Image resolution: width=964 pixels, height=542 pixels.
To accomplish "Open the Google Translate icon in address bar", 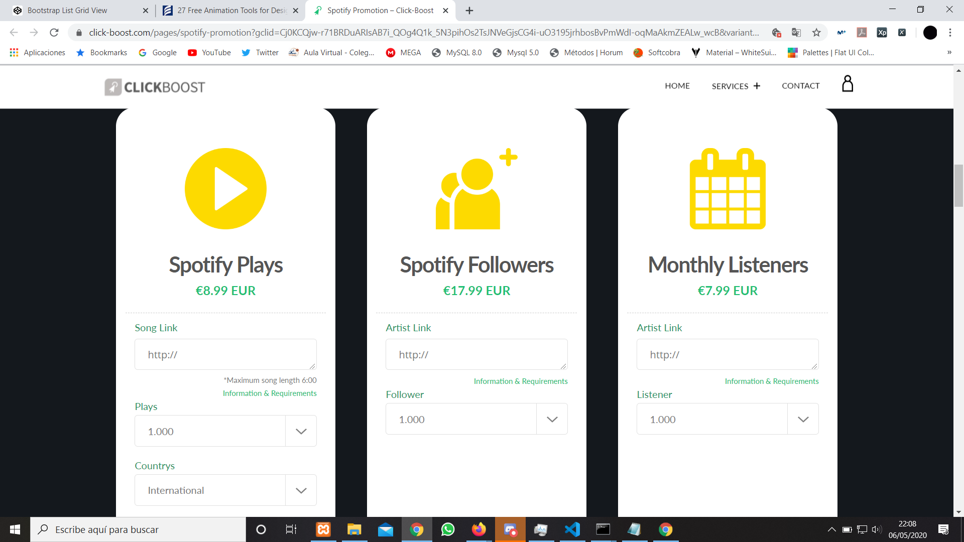I will point(796,33).
